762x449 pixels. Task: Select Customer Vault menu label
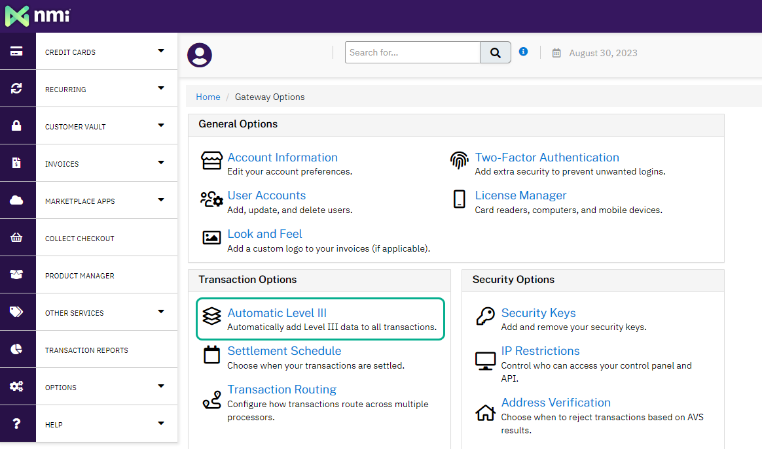75,127
